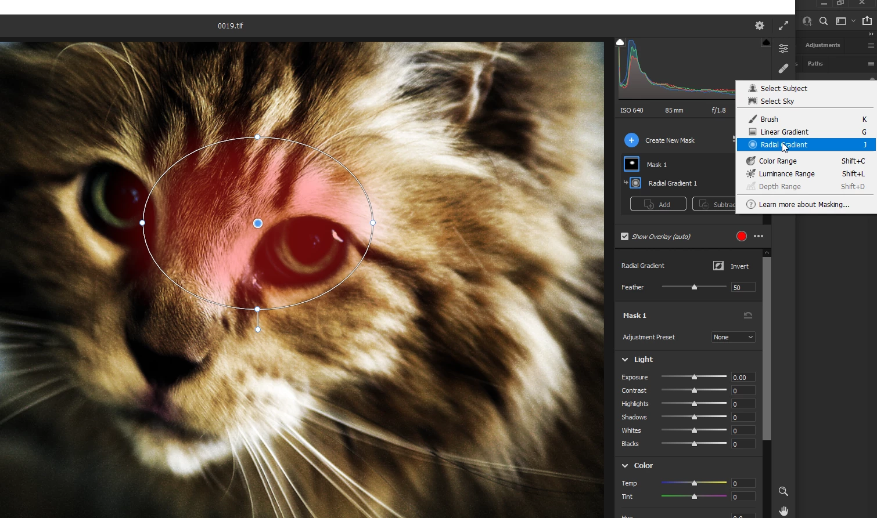Toggle the radial gradient Invert icon

pos(718,266)
